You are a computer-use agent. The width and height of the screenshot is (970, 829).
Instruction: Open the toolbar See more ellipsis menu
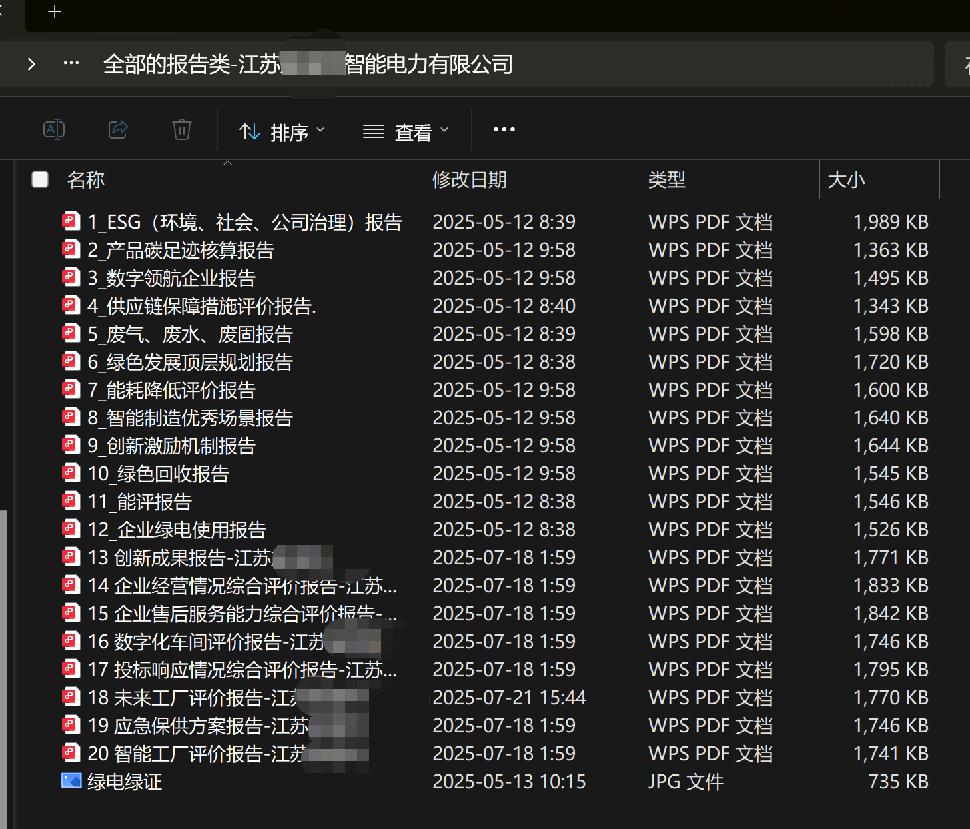(504, 129)
